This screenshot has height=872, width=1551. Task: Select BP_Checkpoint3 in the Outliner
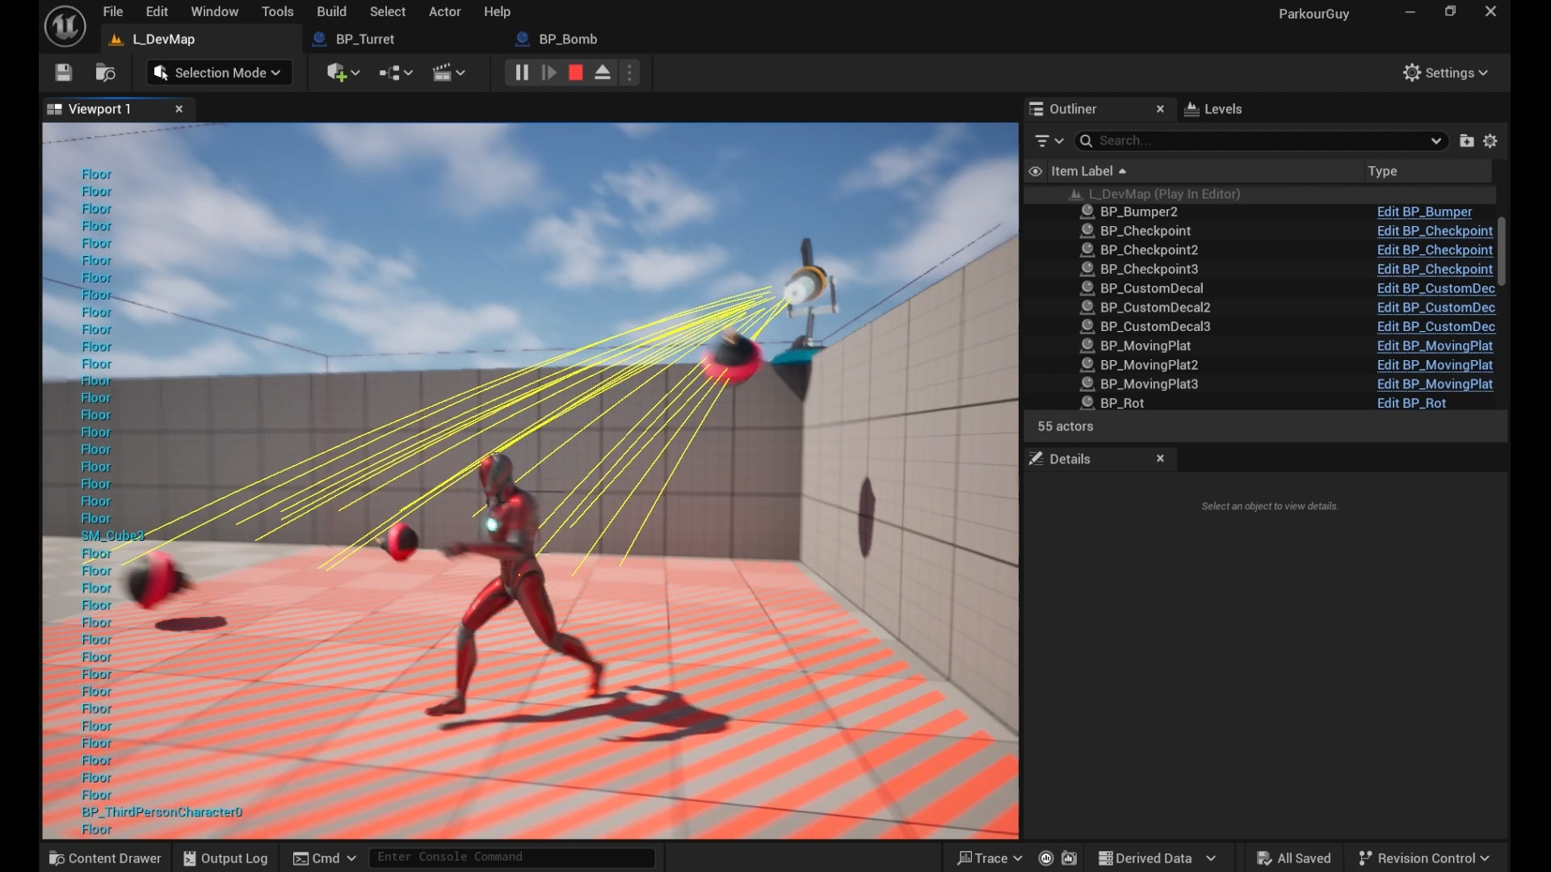(1149, 269)
